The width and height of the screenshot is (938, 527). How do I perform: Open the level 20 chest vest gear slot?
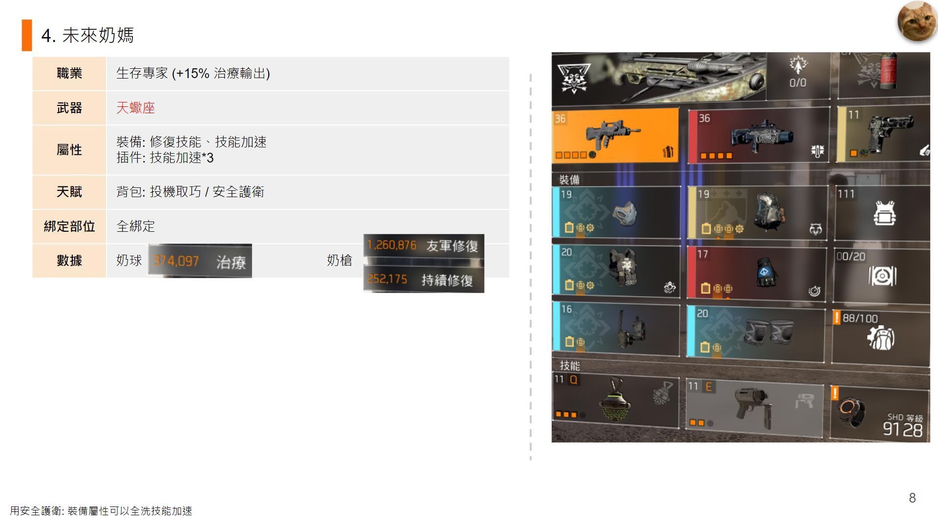coord(616,271)
